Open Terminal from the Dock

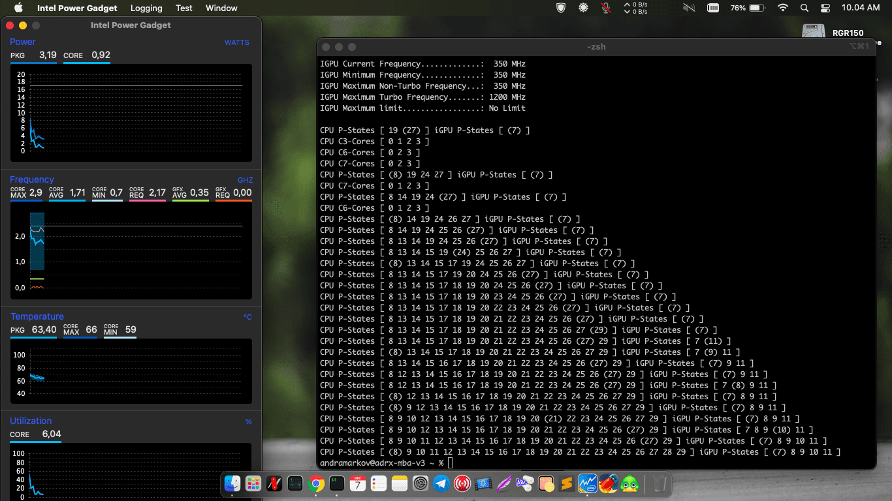tap(337, 483)
